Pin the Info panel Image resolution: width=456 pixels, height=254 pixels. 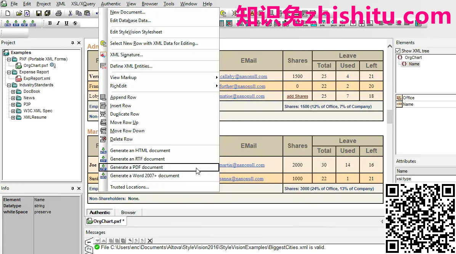coord(72,188)
